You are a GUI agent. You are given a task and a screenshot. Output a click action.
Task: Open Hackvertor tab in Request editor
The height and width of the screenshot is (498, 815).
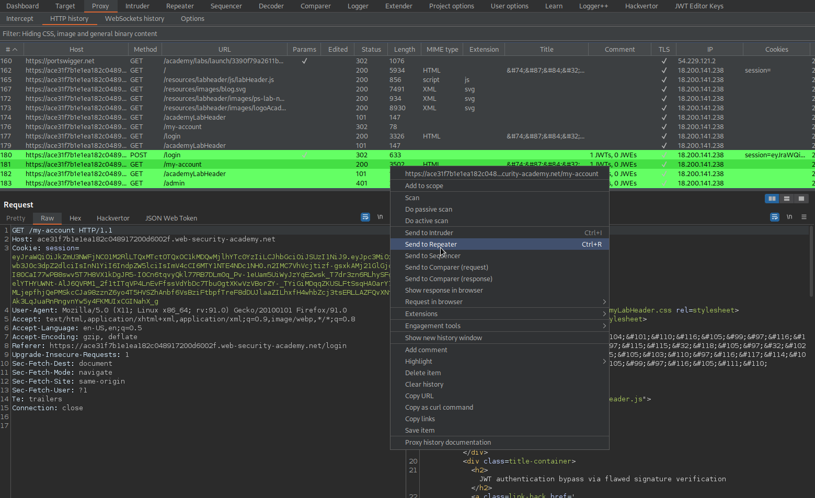click(113, 218)
